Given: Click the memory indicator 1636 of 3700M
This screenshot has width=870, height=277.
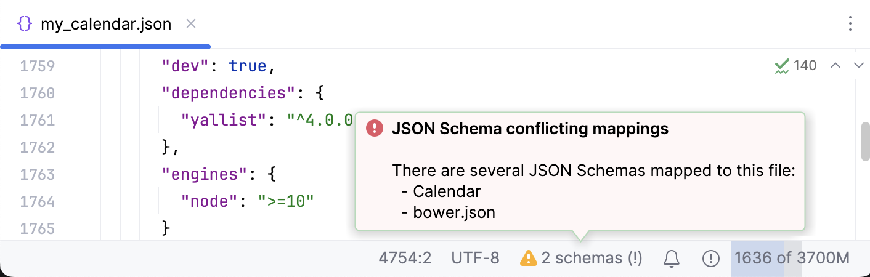Looking at the screenshot, I should (791, 259).
